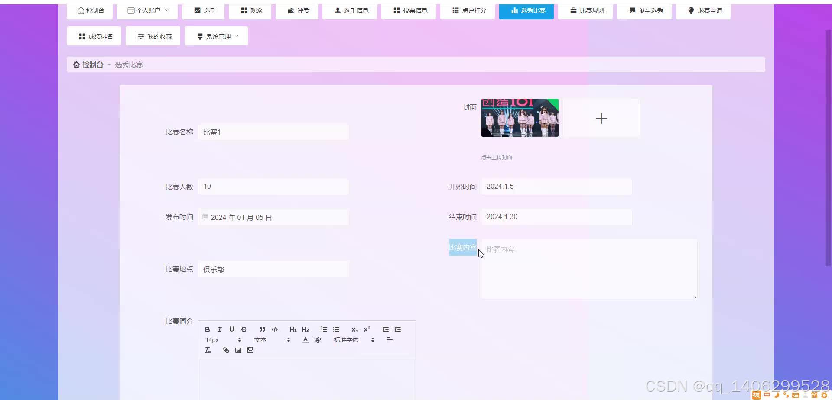Insert a video in the editor
This screenshot has height=400, width=832.
(250, 350)
